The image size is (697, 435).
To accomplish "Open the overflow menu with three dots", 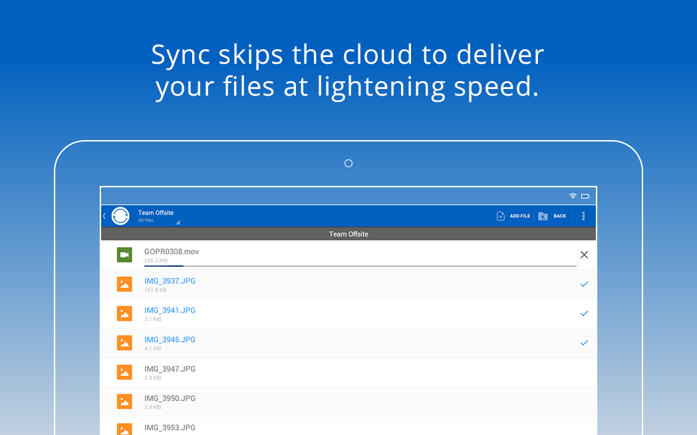I will tap(583, 216).
